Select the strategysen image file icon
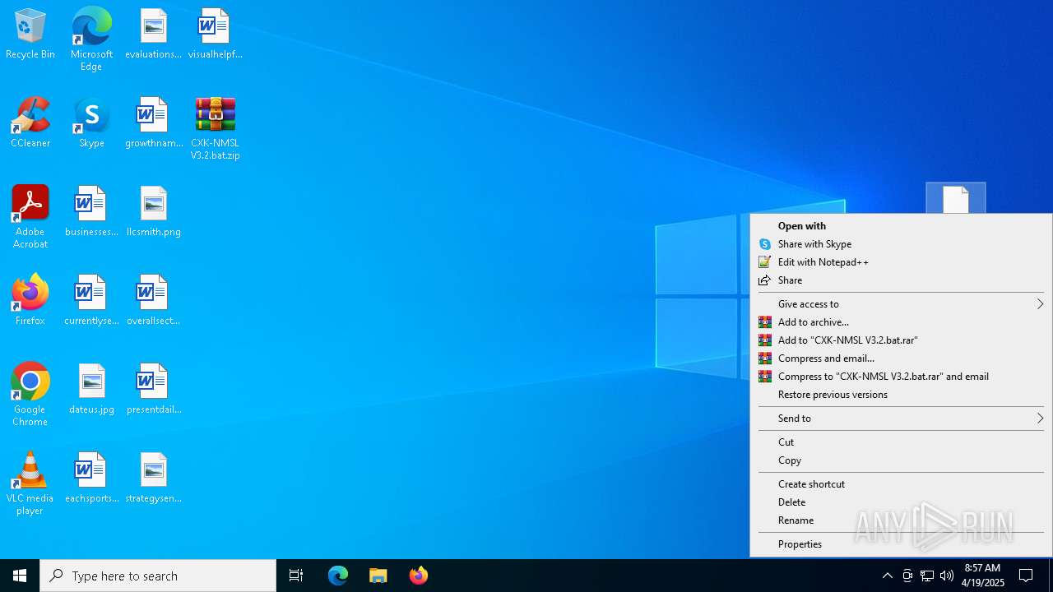Screen dimensions: 1053x592 click(x=153, y=478)
